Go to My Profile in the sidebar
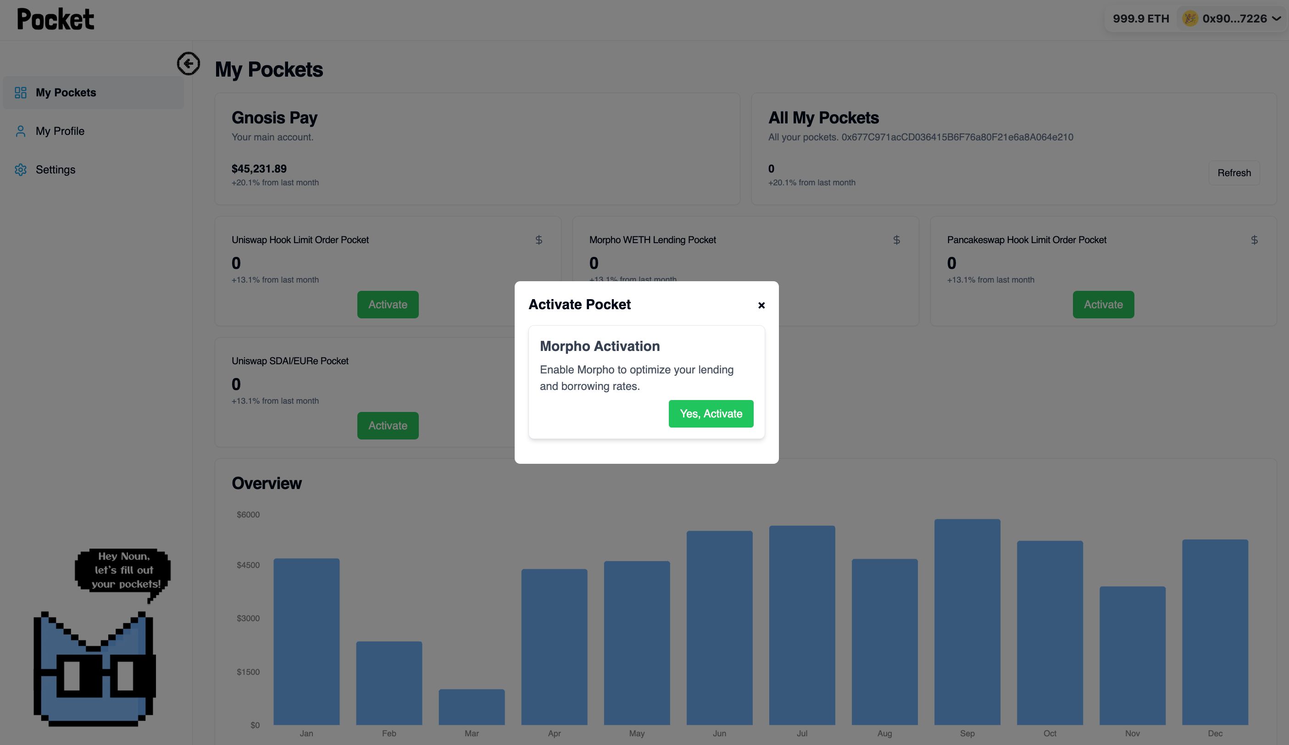The width and height of the screenshot is (1289, 745). click(x=94, y=131)
